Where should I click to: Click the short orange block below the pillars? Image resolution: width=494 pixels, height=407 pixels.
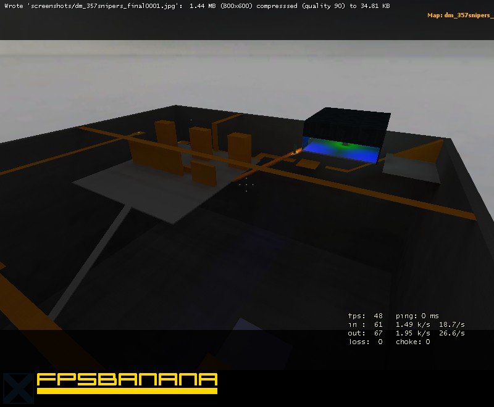click(204, 172)
